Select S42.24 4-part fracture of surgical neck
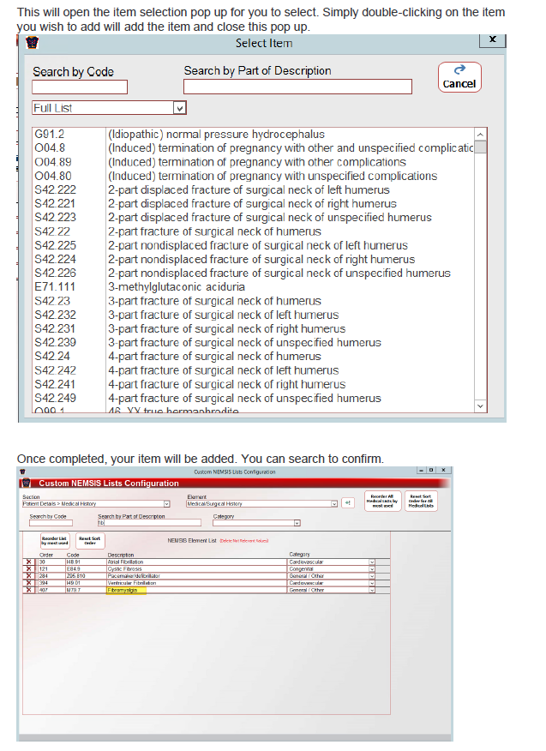This screenshot has height=751, width=546. 253,357
